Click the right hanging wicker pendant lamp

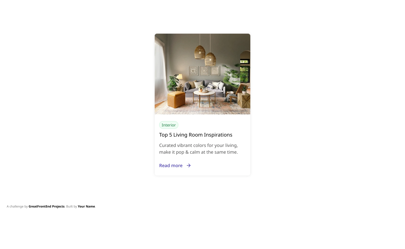click(210, 59)
